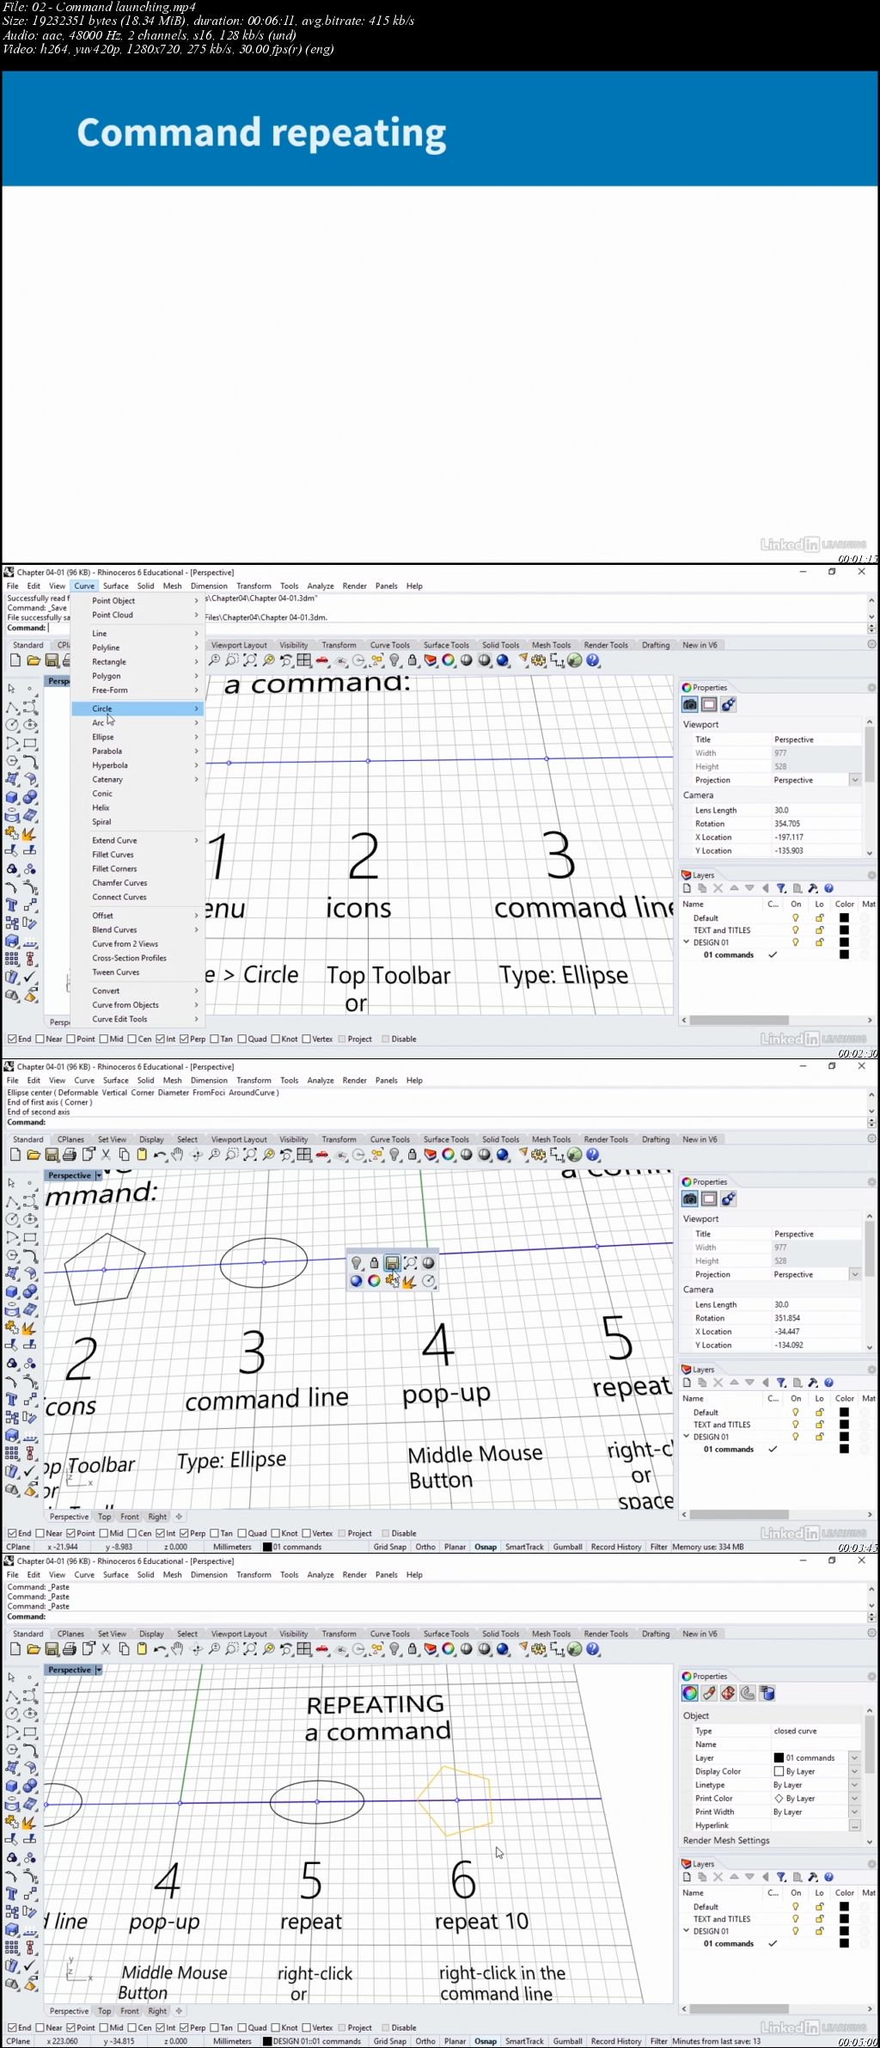Click SmartTrack in the status bar showing minutes from last save
880x2048 pixels.
(x=524, y=2041)
